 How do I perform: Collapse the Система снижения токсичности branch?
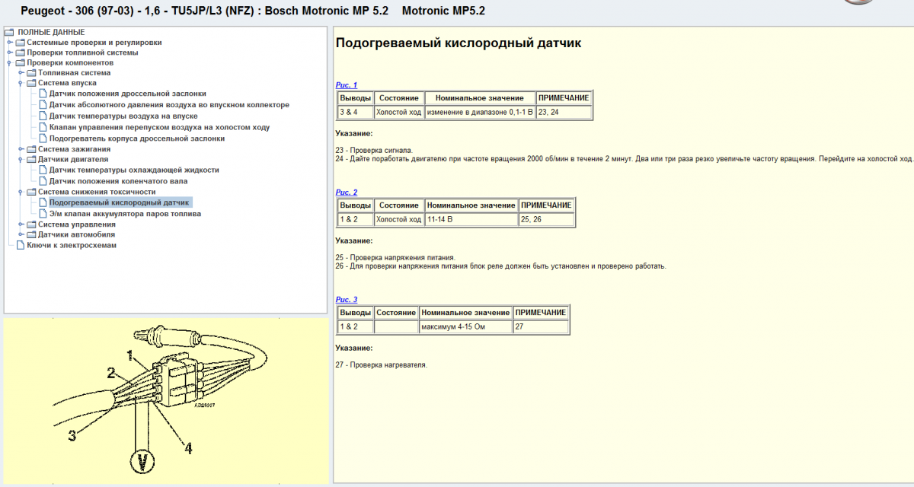21,193
